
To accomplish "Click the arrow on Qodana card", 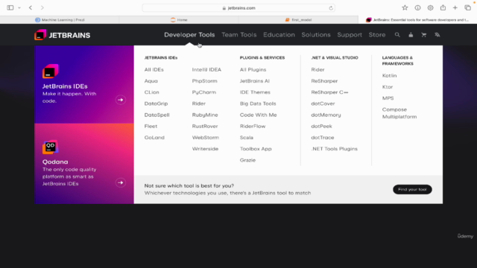I will coord(121,182).
